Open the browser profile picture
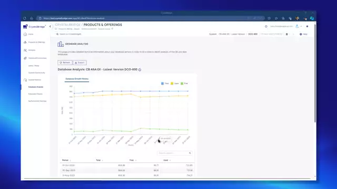This screenshot has height=189, width=337. (x=297, y=18)
